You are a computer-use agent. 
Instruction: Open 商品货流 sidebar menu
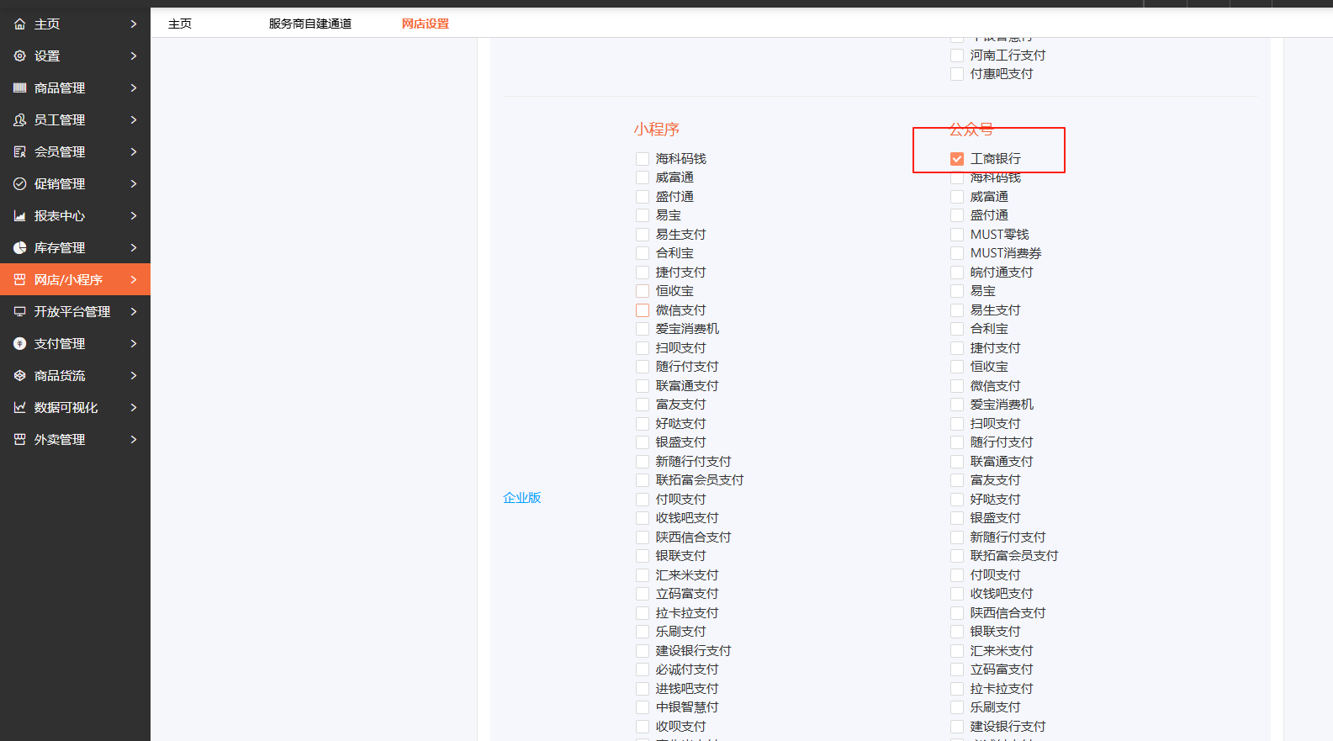click(x=75, y=376)
